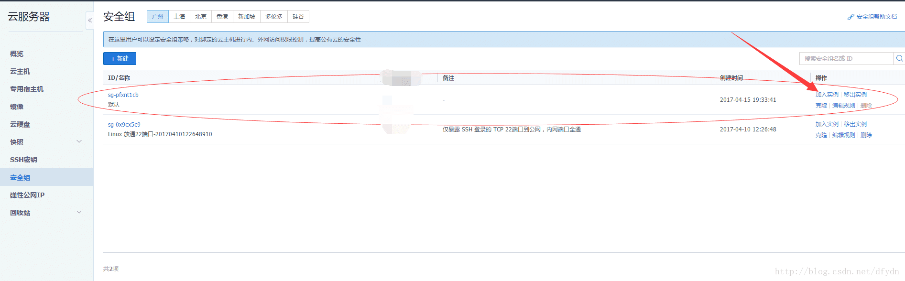Select the 新加坡 region tab
This screenshot has height=281, width=905.
tap(247, 17)
